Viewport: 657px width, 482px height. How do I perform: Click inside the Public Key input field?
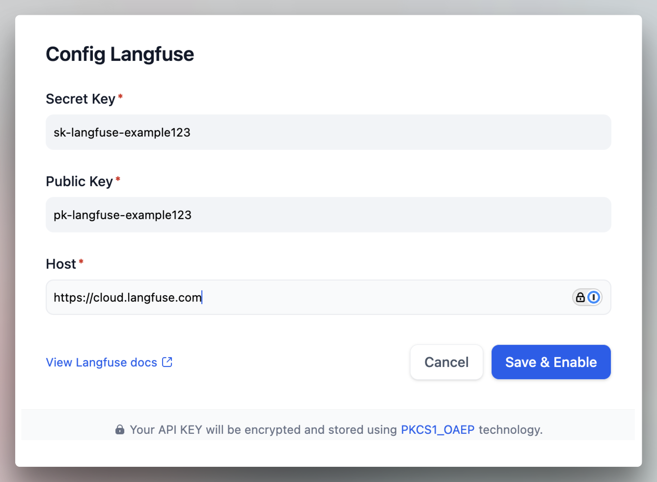(328, 215)
